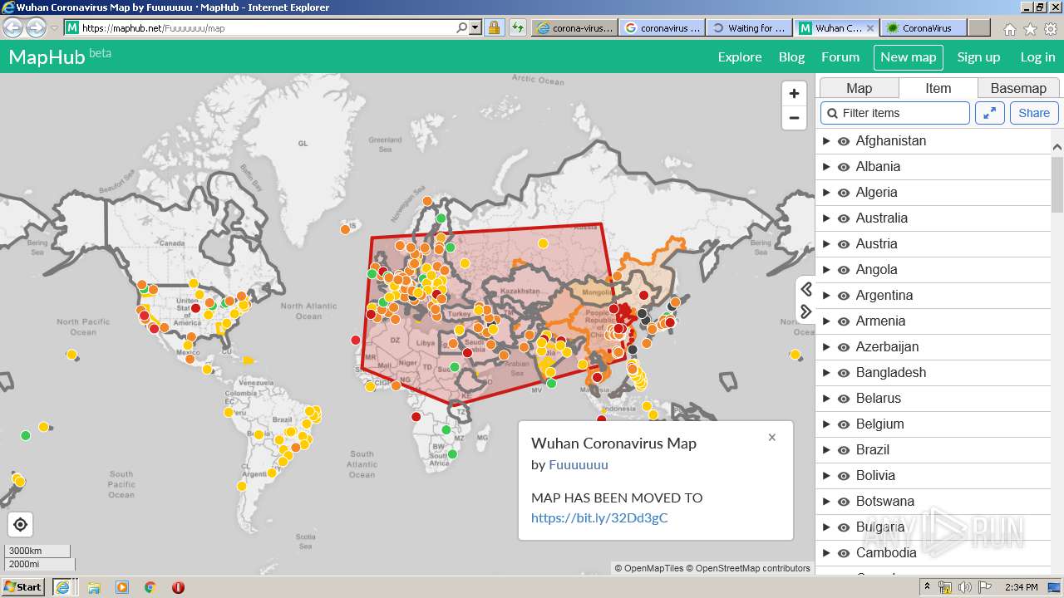The image size is (1064, 598).
Task: Close the Wuhan C... browser tab
Action: point(870,27)
